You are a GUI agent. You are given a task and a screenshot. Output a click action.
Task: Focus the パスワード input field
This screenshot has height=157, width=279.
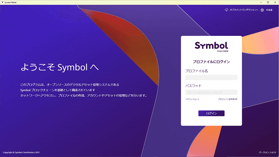[x=211, y=92]
